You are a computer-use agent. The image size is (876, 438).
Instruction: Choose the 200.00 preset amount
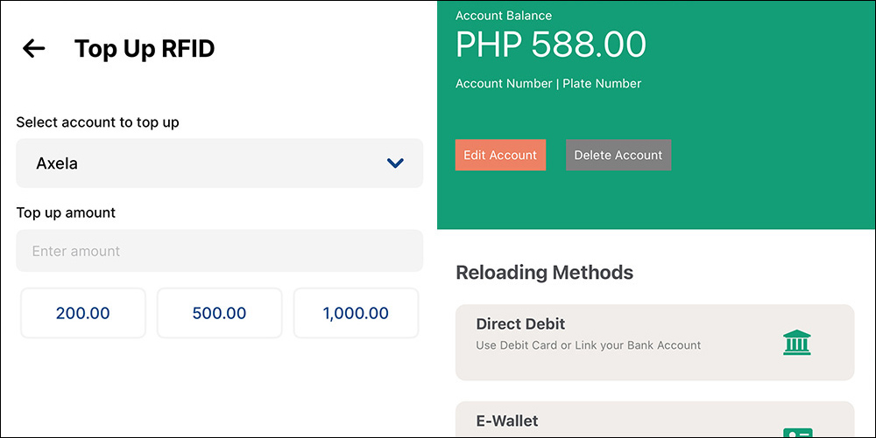83,313
